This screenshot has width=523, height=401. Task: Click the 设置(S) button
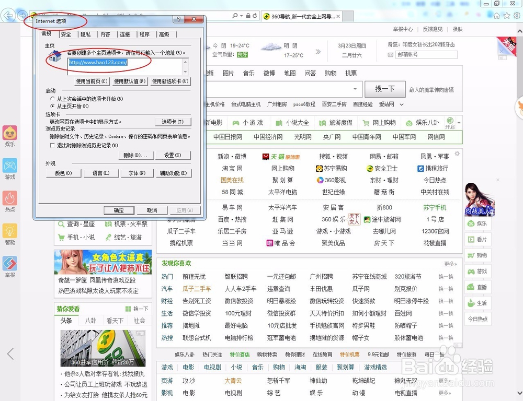[x=173, y=155]
